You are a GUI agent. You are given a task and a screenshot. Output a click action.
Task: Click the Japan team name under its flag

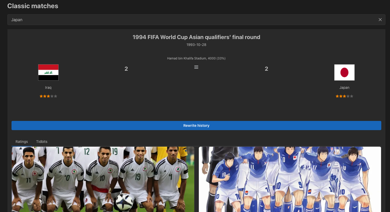tap(344, 88)
